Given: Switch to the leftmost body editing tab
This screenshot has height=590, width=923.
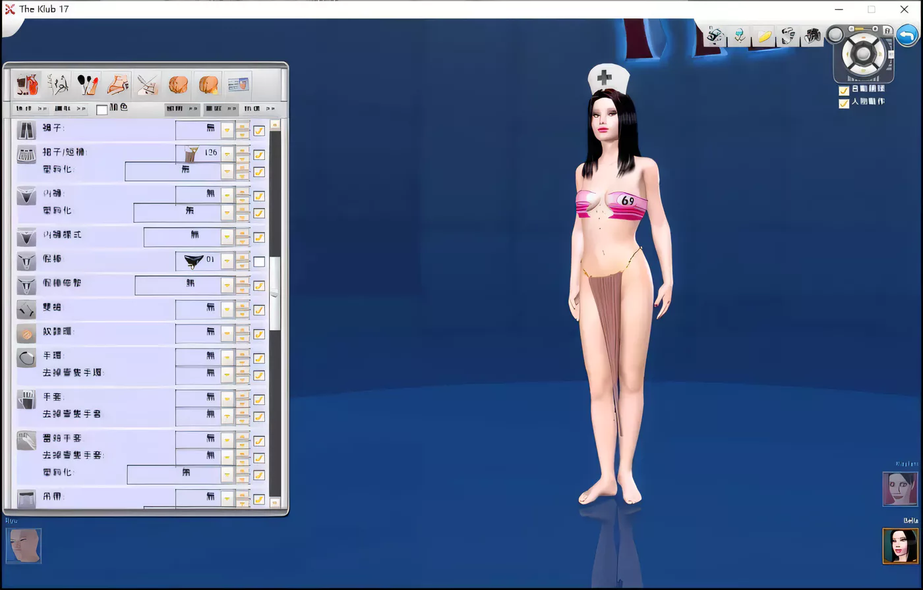Looking at the screenshot, I should pos(26,84).
